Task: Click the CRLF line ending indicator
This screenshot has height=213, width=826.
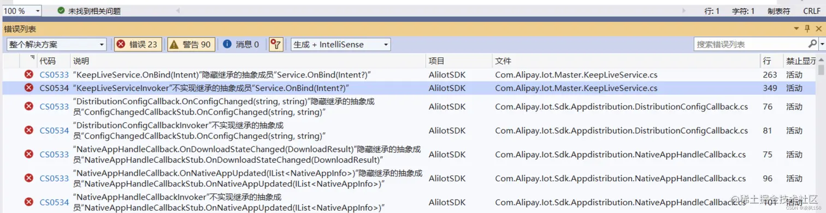Action: tap(811, 11)
